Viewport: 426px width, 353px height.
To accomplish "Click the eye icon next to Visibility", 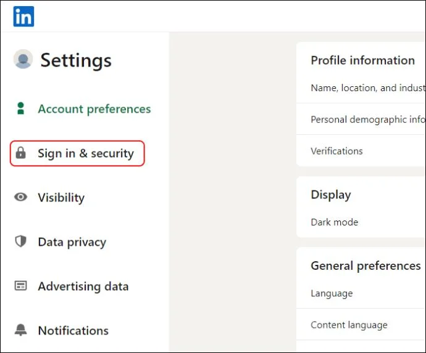I will pos(20,197).
